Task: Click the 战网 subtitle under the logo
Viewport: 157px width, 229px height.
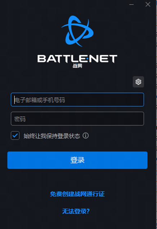Action: 77,66
